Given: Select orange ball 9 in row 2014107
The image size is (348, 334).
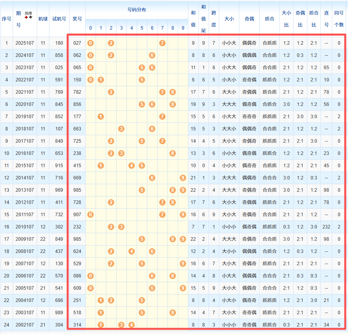Looking at the screenshot, I should click(x=182, y=178).
